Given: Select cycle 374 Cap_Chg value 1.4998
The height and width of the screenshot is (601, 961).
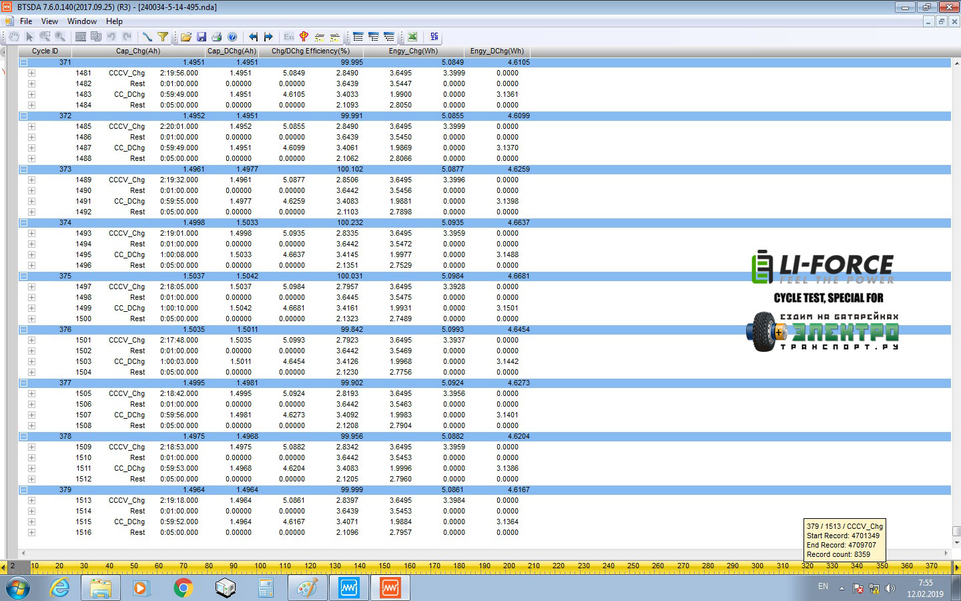Looking at the screenshot, I should coord(194,222).
